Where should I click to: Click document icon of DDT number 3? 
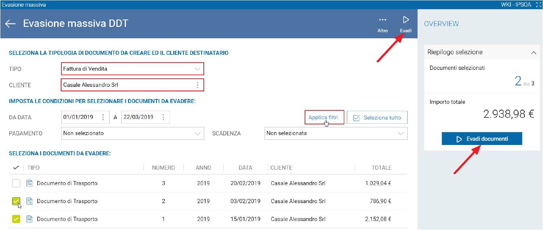(x=29, y=183)
